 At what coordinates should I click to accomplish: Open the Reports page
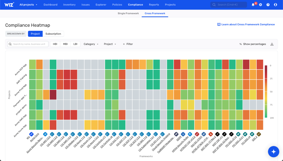pos(154,5)
